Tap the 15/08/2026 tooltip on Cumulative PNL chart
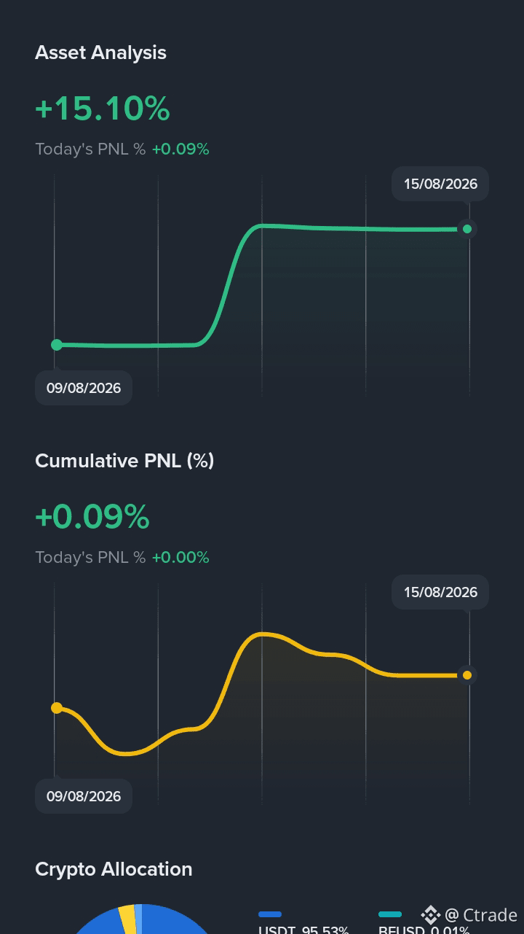The image size is (524, 934). point(440,592)
